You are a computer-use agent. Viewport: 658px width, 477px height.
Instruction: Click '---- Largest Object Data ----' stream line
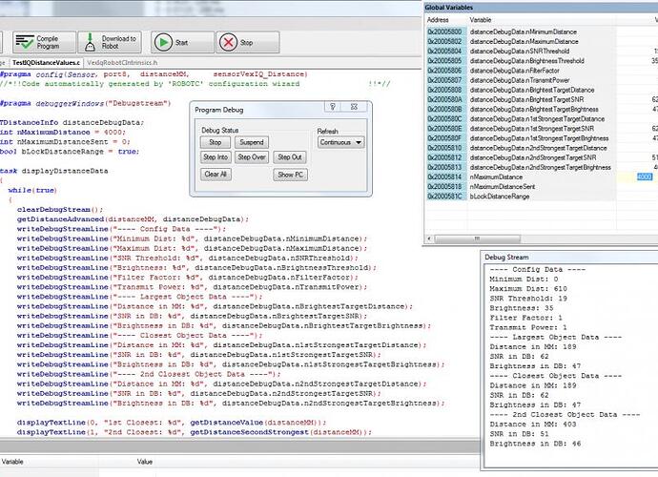(555, 337)
